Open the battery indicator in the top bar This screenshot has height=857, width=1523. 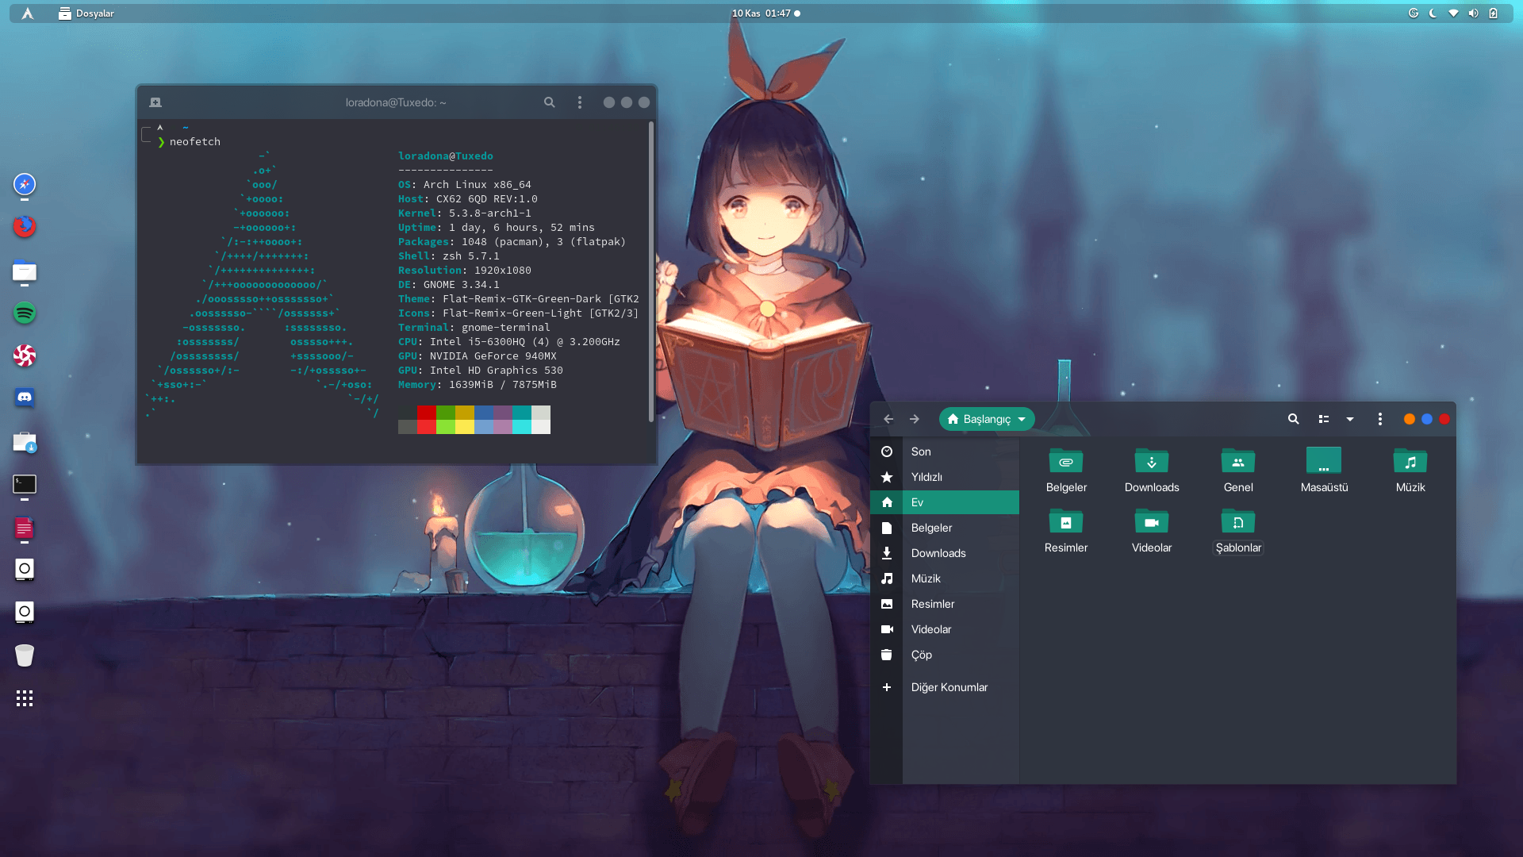tap(1494, 13)
